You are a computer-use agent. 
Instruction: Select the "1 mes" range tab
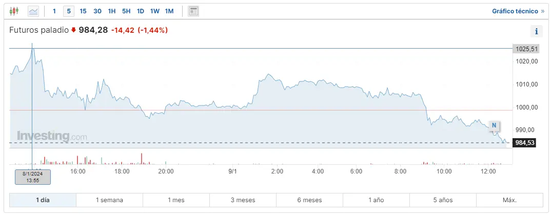tap(176, 200)
